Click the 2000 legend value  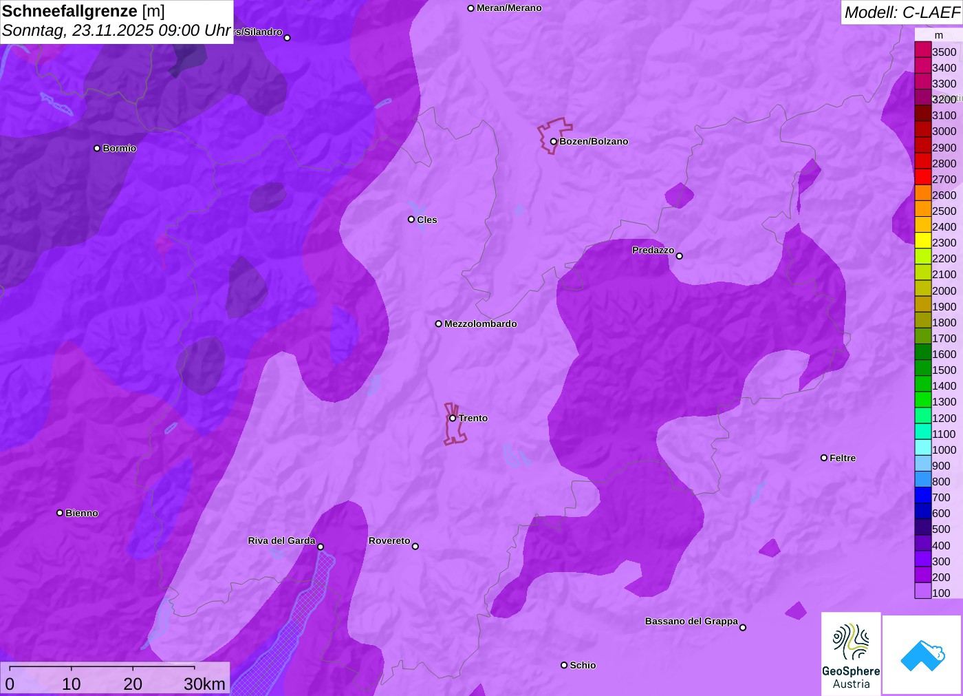944,291
